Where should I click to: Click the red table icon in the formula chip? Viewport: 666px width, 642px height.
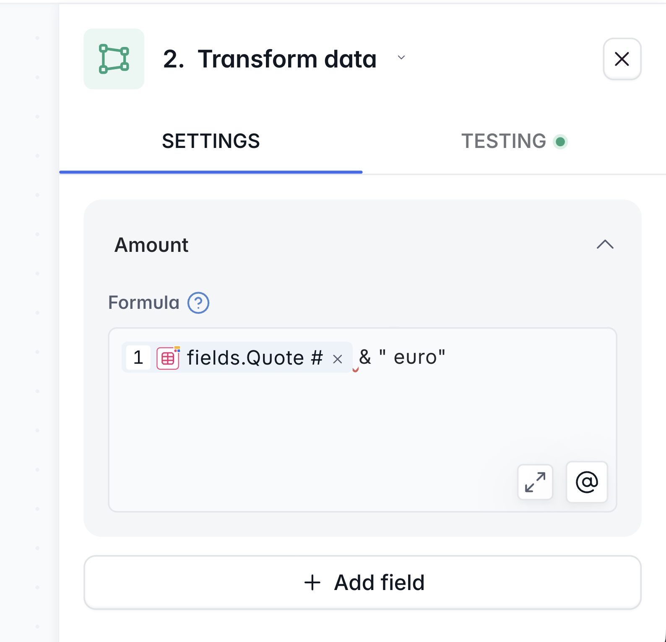point(168,358)
